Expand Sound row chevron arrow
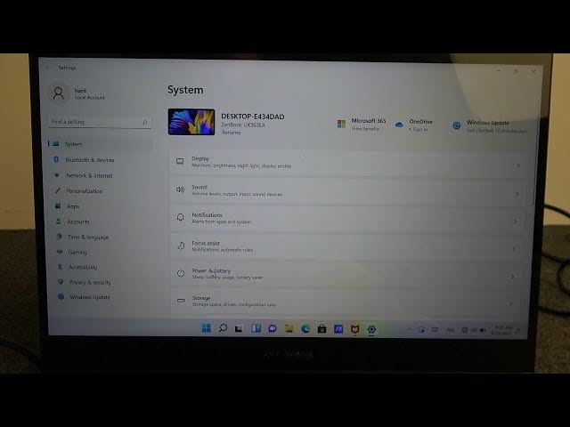 (x=517, y=194)
